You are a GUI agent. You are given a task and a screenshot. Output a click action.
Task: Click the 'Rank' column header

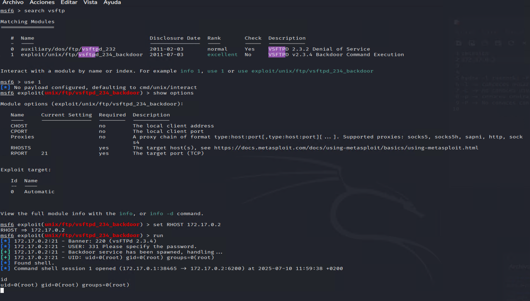214,38
